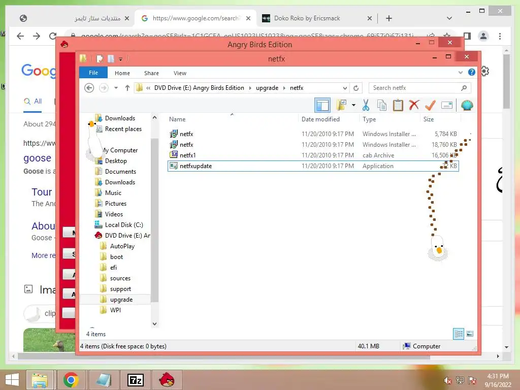Go up one folder level

127,88
